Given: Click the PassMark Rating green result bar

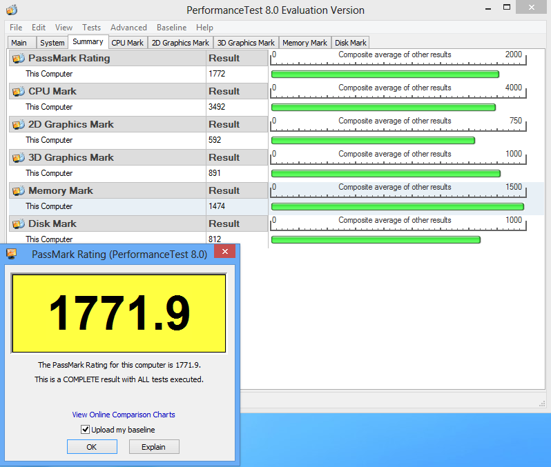Looking at the screenshot, I should [385, 74].
